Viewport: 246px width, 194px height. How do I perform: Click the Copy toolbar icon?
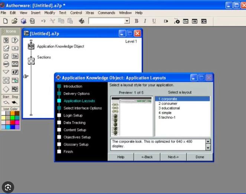(x=61, y=21)
